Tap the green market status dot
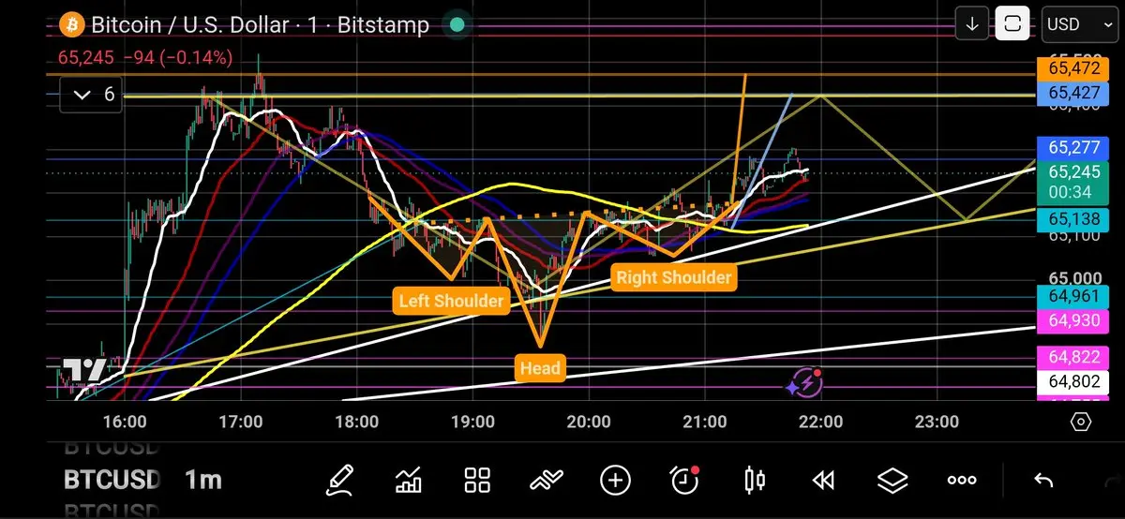 [x=456, y=24]
